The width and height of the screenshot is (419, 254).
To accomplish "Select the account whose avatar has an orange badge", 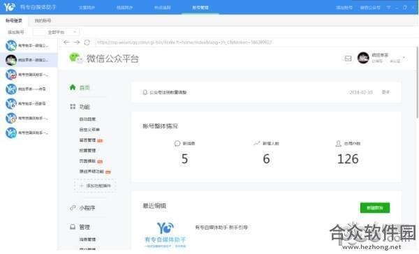I will coord(29,118).
